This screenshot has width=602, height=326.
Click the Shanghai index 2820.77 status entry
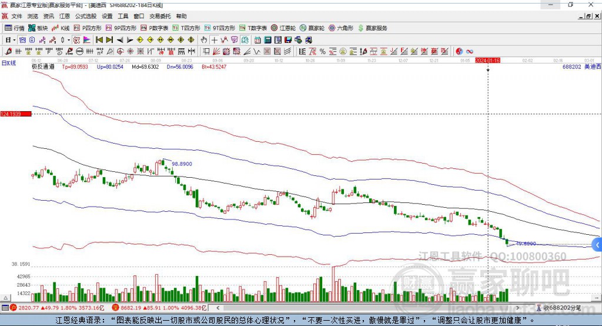pos(58,308)
